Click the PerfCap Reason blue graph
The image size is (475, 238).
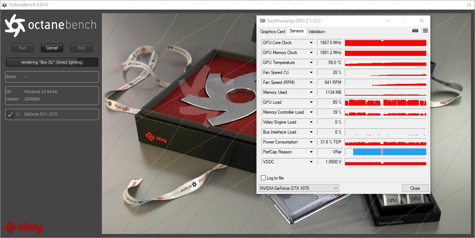386,152
